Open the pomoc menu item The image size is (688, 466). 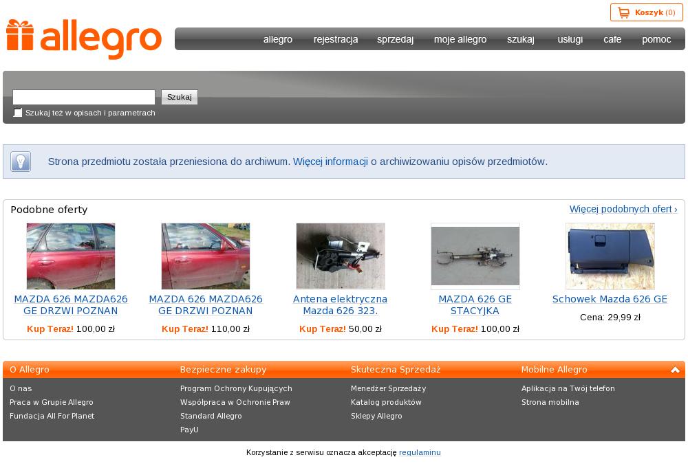pos(656,39)
